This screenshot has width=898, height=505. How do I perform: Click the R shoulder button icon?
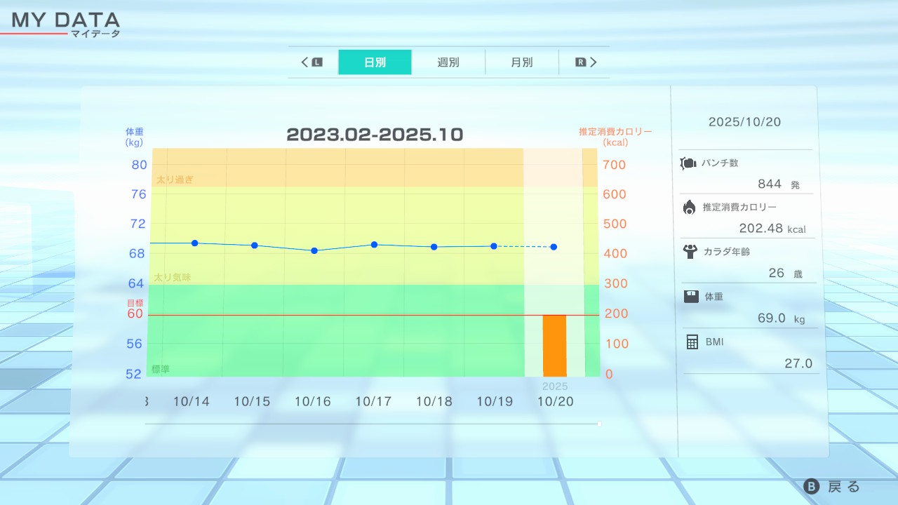[x=580, y=62]
